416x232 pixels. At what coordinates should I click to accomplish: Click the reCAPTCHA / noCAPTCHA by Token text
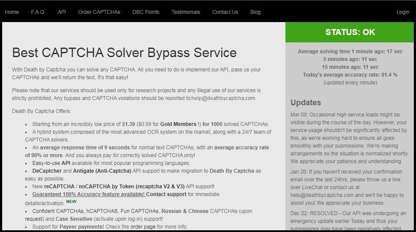click(x=114, y=187)
